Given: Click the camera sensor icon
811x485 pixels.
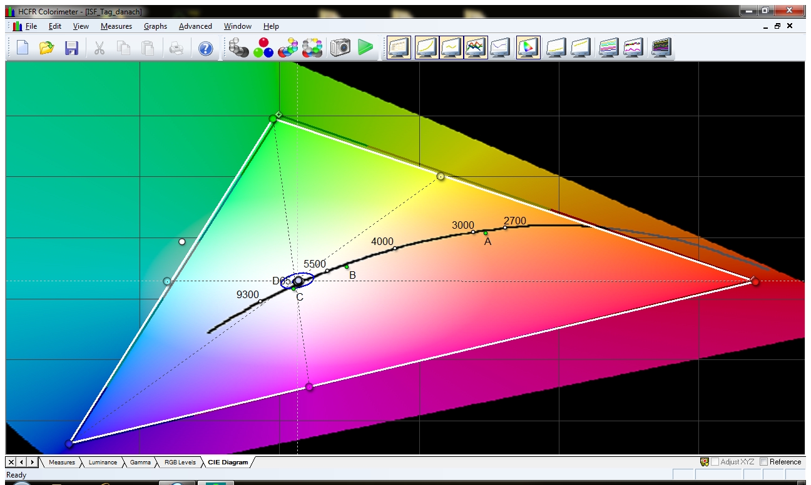Looking at the screenshot, I should [340, 47].
